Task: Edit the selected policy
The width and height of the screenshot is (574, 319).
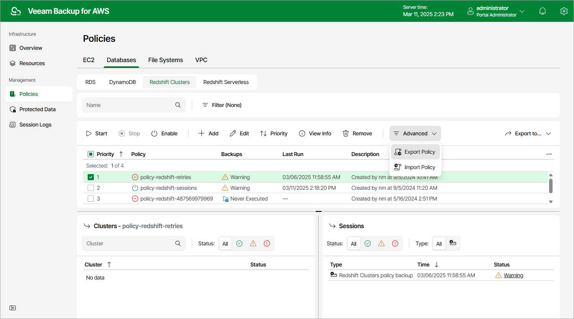Action: [239, 133]
